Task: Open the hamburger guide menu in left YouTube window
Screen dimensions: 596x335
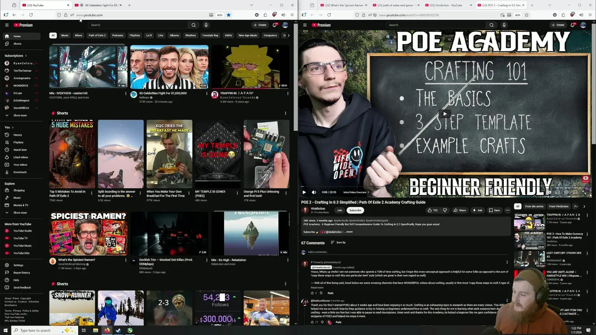Action: point(7,25)
